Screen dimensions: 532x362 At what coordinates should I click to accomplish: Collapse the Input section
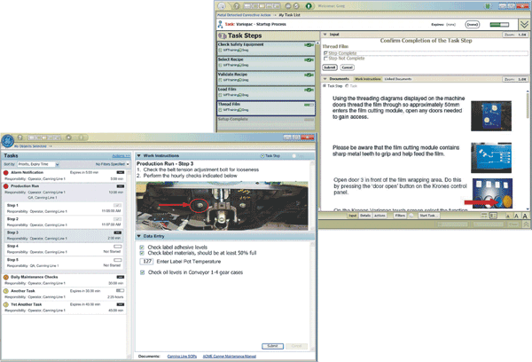click(325, 35)
